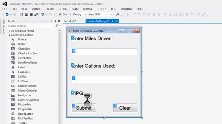This screenshot has width=222, height=124.
Task: Click the Toolbox vertical scrollbar
Action: 60,77
